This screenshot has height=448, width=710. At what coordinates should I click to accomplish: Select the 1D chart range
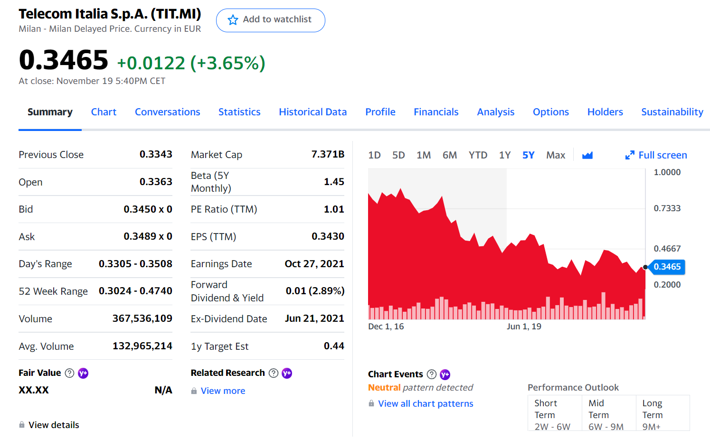[374, 155]
